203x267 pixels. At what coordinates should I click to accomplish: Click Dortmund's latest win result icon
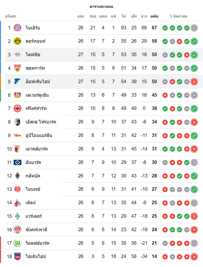click(x=194, y=41)
